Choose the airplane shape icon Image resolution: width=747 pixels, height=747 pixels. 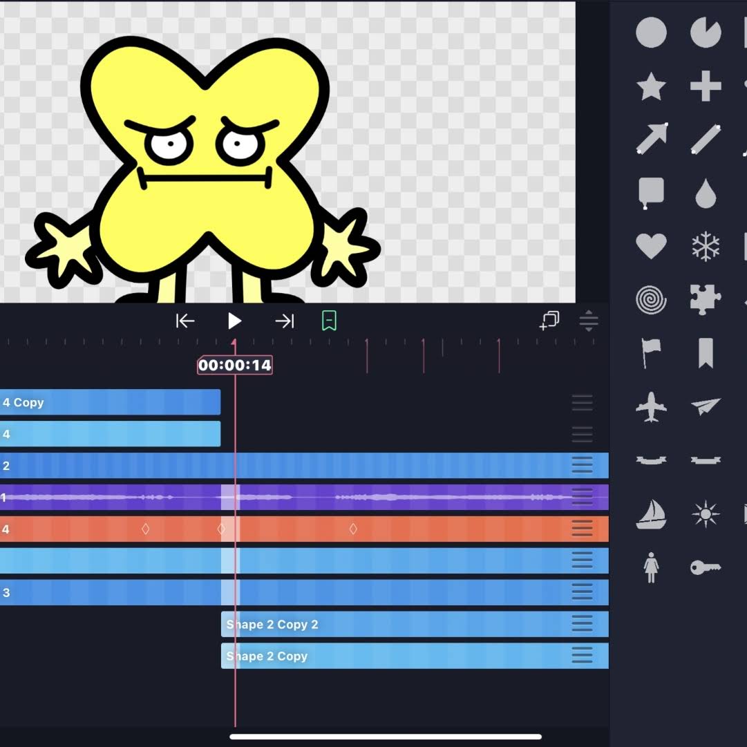(x=651, y=407)
